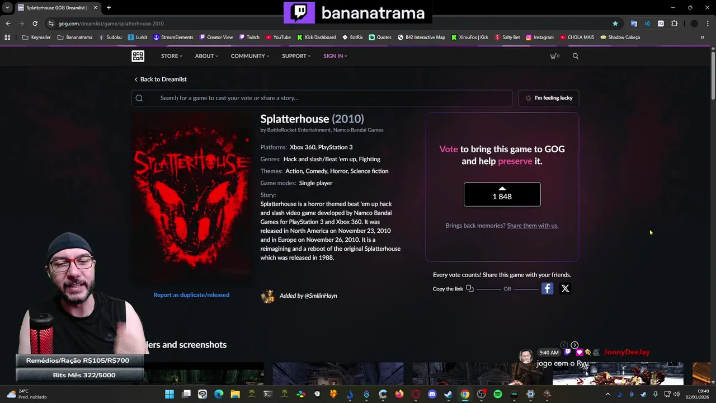Open the Creator View bookmark

click(216, 38)
